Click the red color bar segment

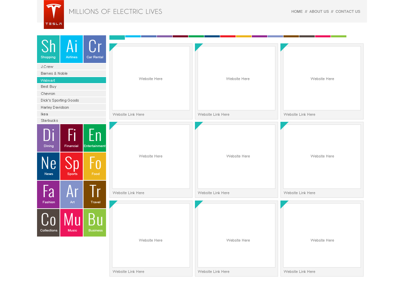point(228,36)
